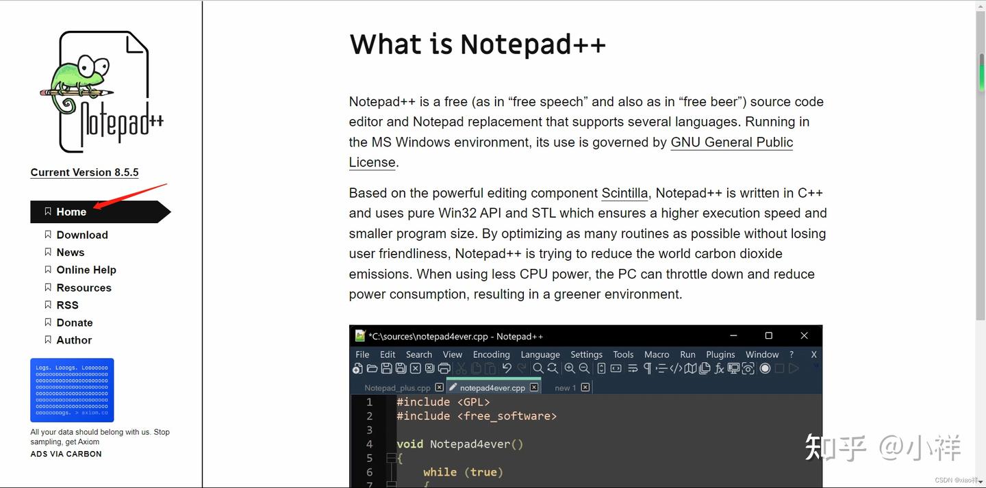Open the Function List fx icon
The height and width of the screenshot is (488, 986).
(719, 368)
